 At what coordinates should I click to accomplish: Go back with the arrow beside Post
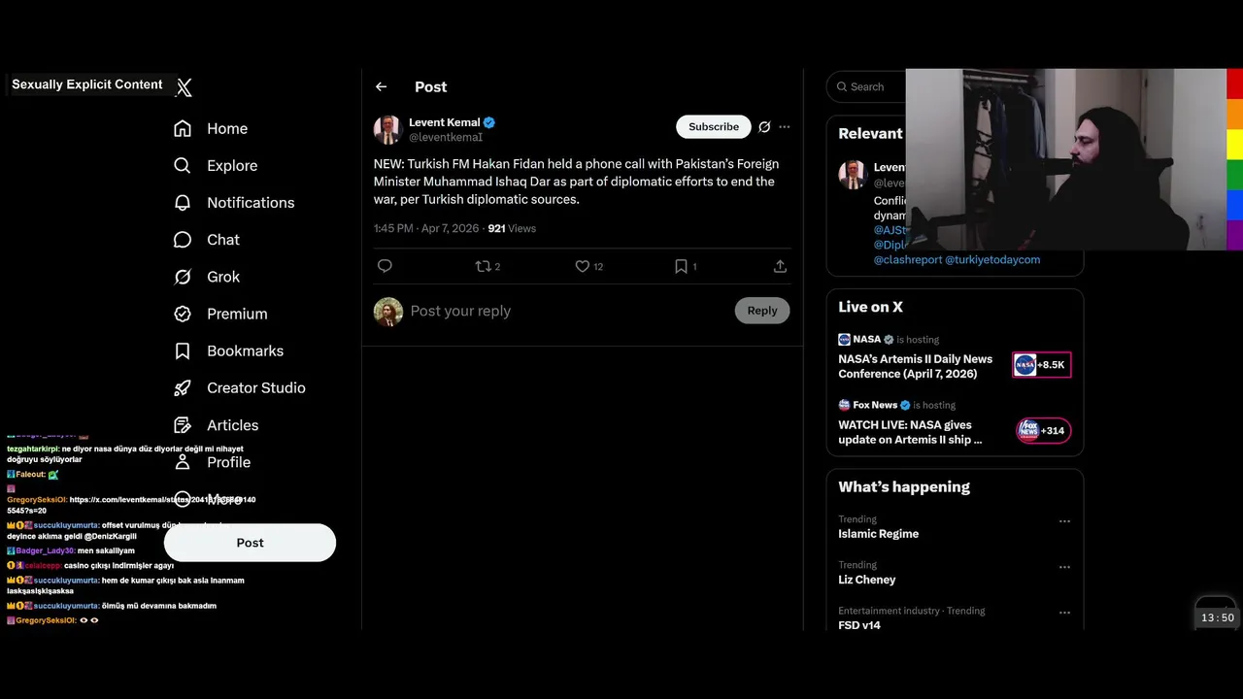click(381, 86)
